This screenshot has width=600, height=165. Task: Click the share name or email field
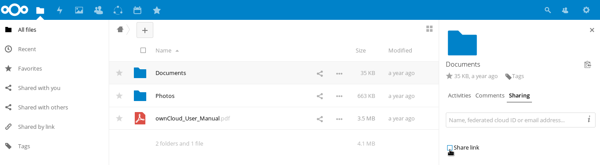pyautogui.click(x=515, y=120)
